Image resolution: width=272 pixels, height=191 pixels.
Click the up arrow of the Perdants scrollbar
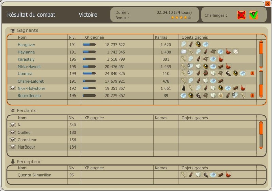(x=261, y=122)
